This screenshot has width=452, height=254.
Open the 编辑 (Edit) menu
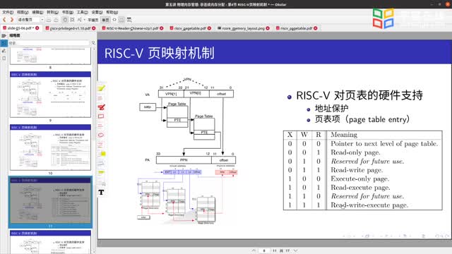[37, 12]
